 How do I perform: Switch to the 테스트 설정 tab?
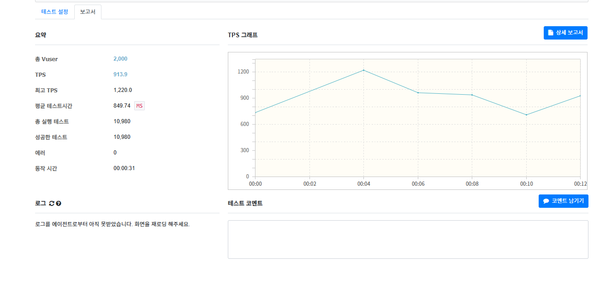pyautogui.click(x=54, y=12)
